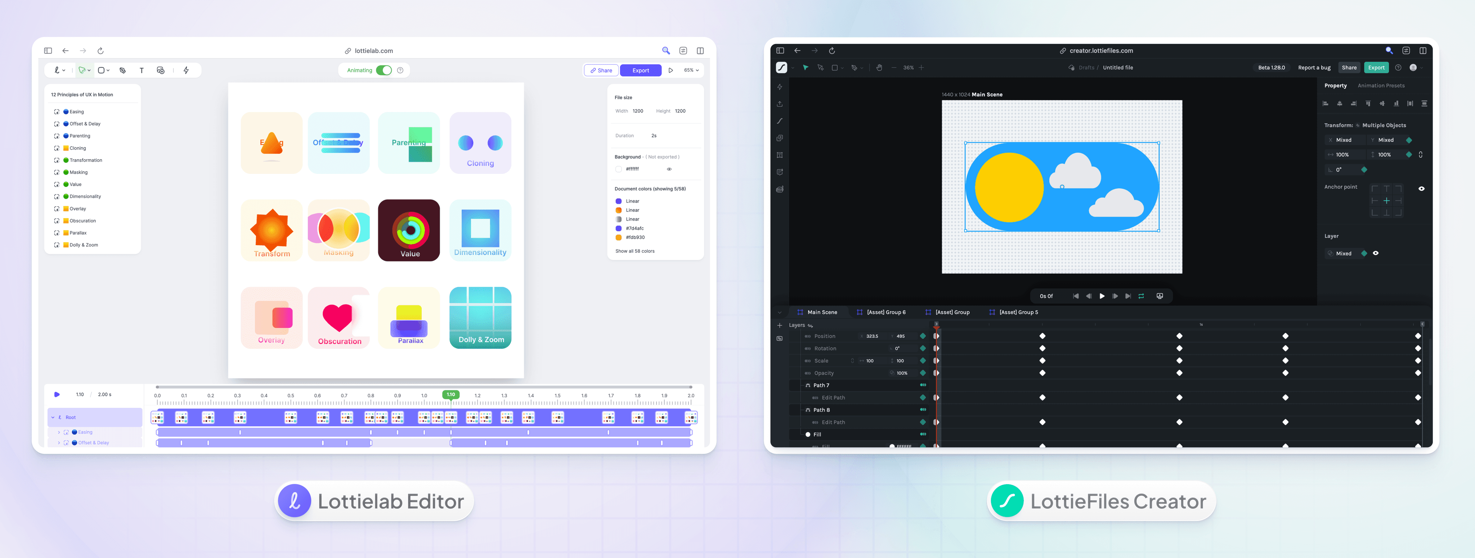Switch to the Animation Presets tab
The image size is (1475, 558).
click(x=1381, y=85)
